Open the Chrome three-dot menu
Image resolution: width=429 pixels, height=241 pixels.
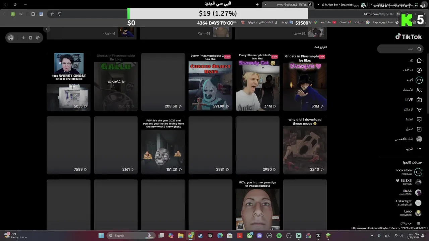(5, 14)
